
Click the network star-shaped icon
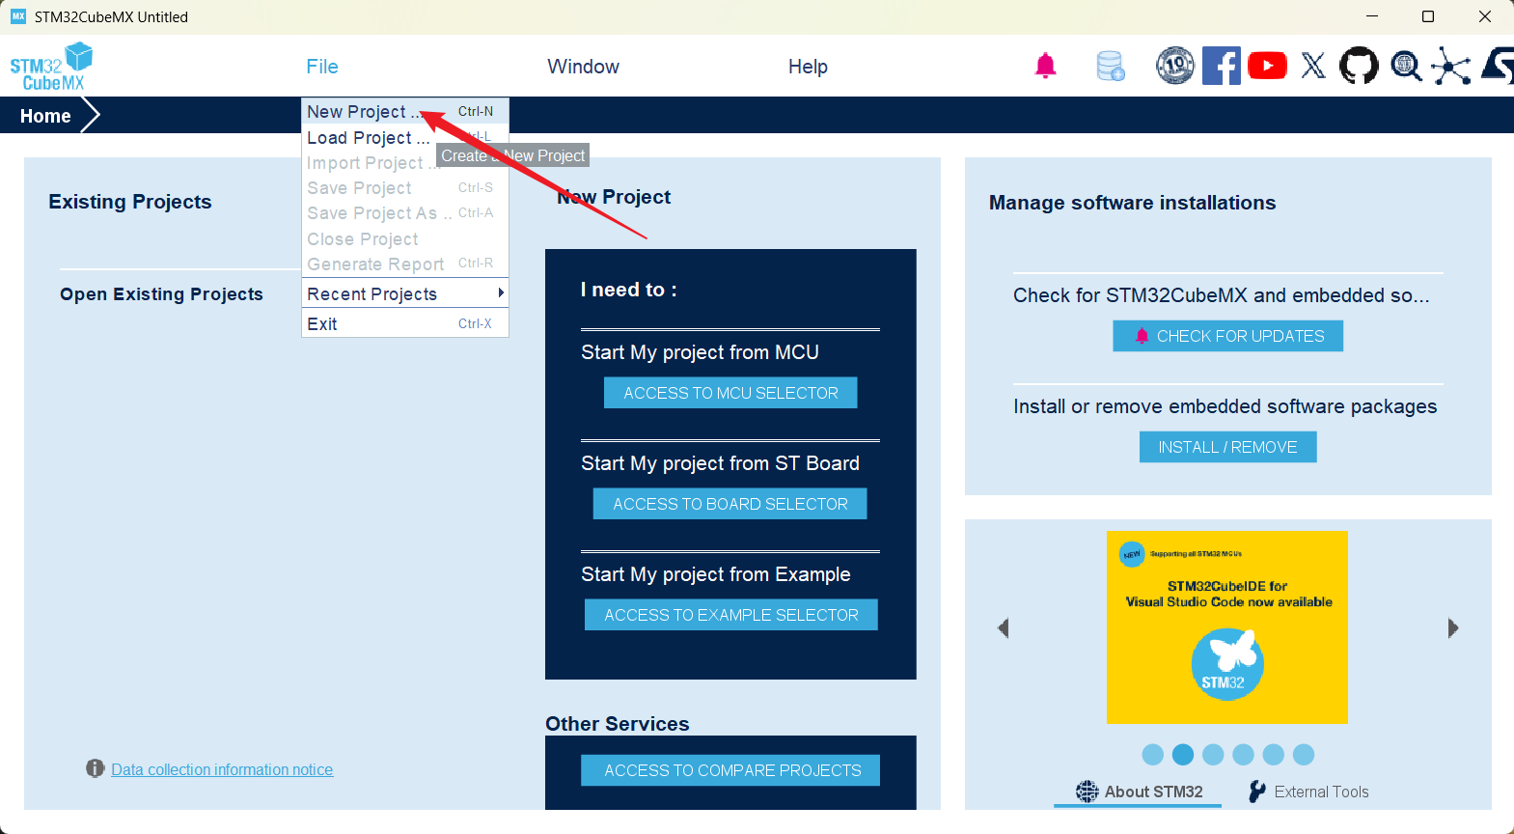click(1450, 66)
